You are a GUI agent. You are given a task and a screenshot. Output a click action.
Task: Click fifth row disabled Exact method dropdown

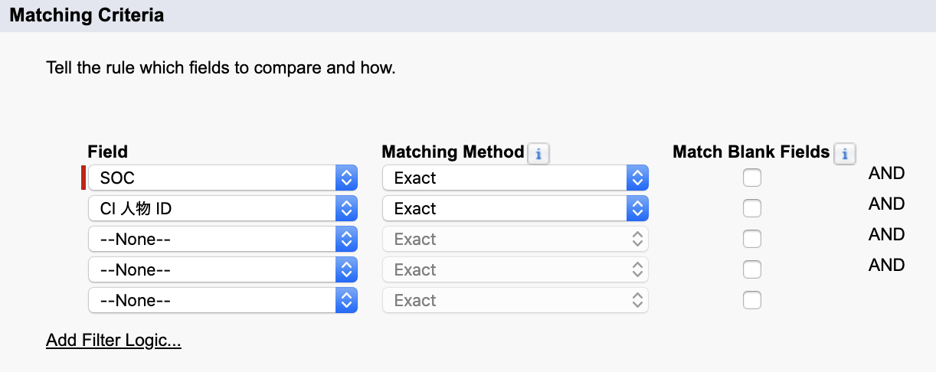coord(515,301)
